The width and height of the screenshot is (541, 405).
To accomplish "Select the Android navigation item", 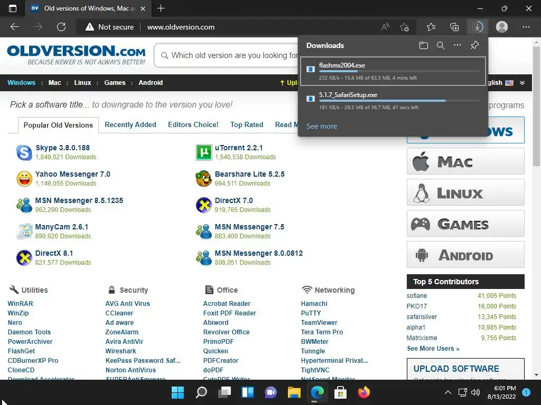I will (151, 83).
